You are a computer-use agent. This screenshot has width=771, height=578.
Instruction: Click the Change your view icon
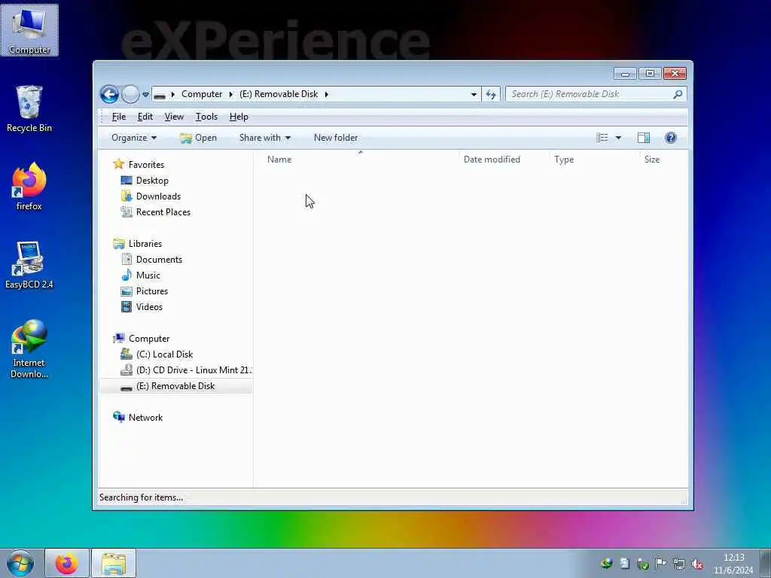pyautogui.click(x=602, y=138)
